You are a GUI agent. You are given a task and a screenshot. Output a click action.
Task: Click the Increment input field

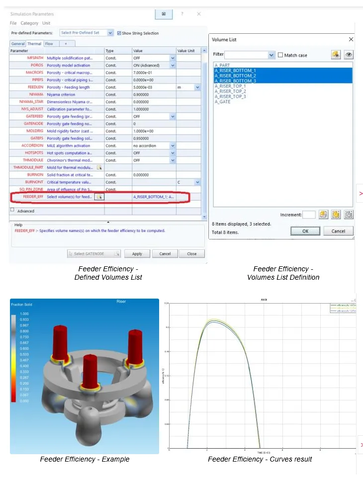point(309,215)
